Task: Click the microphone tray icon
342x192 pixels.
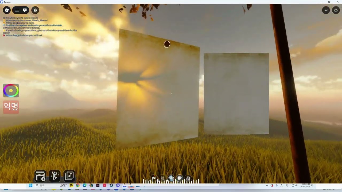Action: click(277, 185)
